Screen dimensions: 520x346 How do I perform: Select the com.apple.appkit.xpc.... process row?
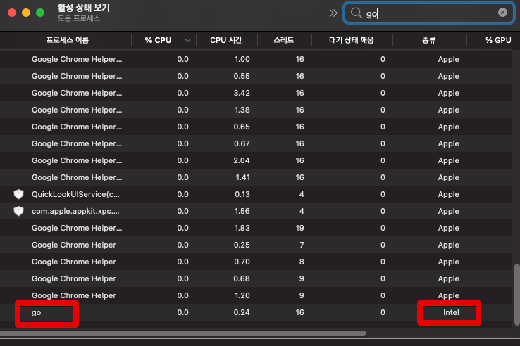[x=255, y=211]
